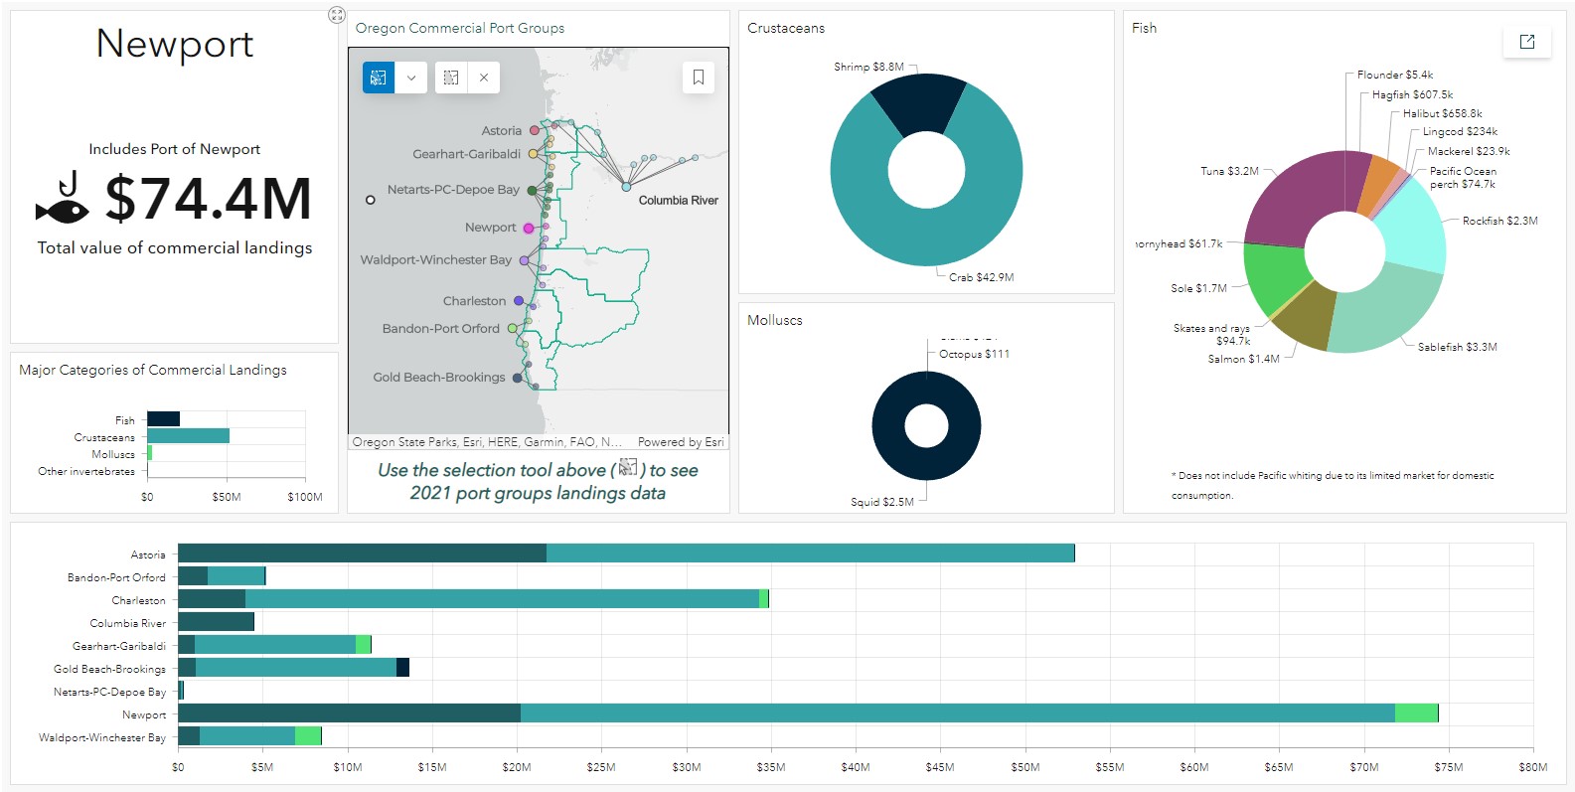Activate the rectangle selection tool on map

click(379, 78)
